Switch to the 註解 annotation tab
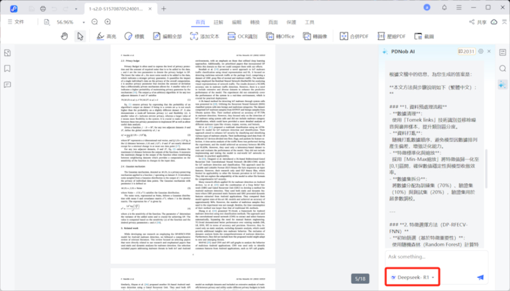Screen dimensions: 510x291 [218, 22]
